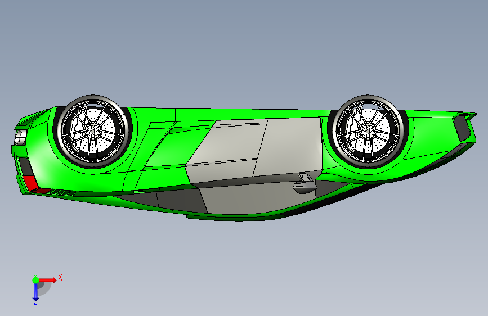Select the red tail light on the car
488x316 pixels.
tap(30, 183)
